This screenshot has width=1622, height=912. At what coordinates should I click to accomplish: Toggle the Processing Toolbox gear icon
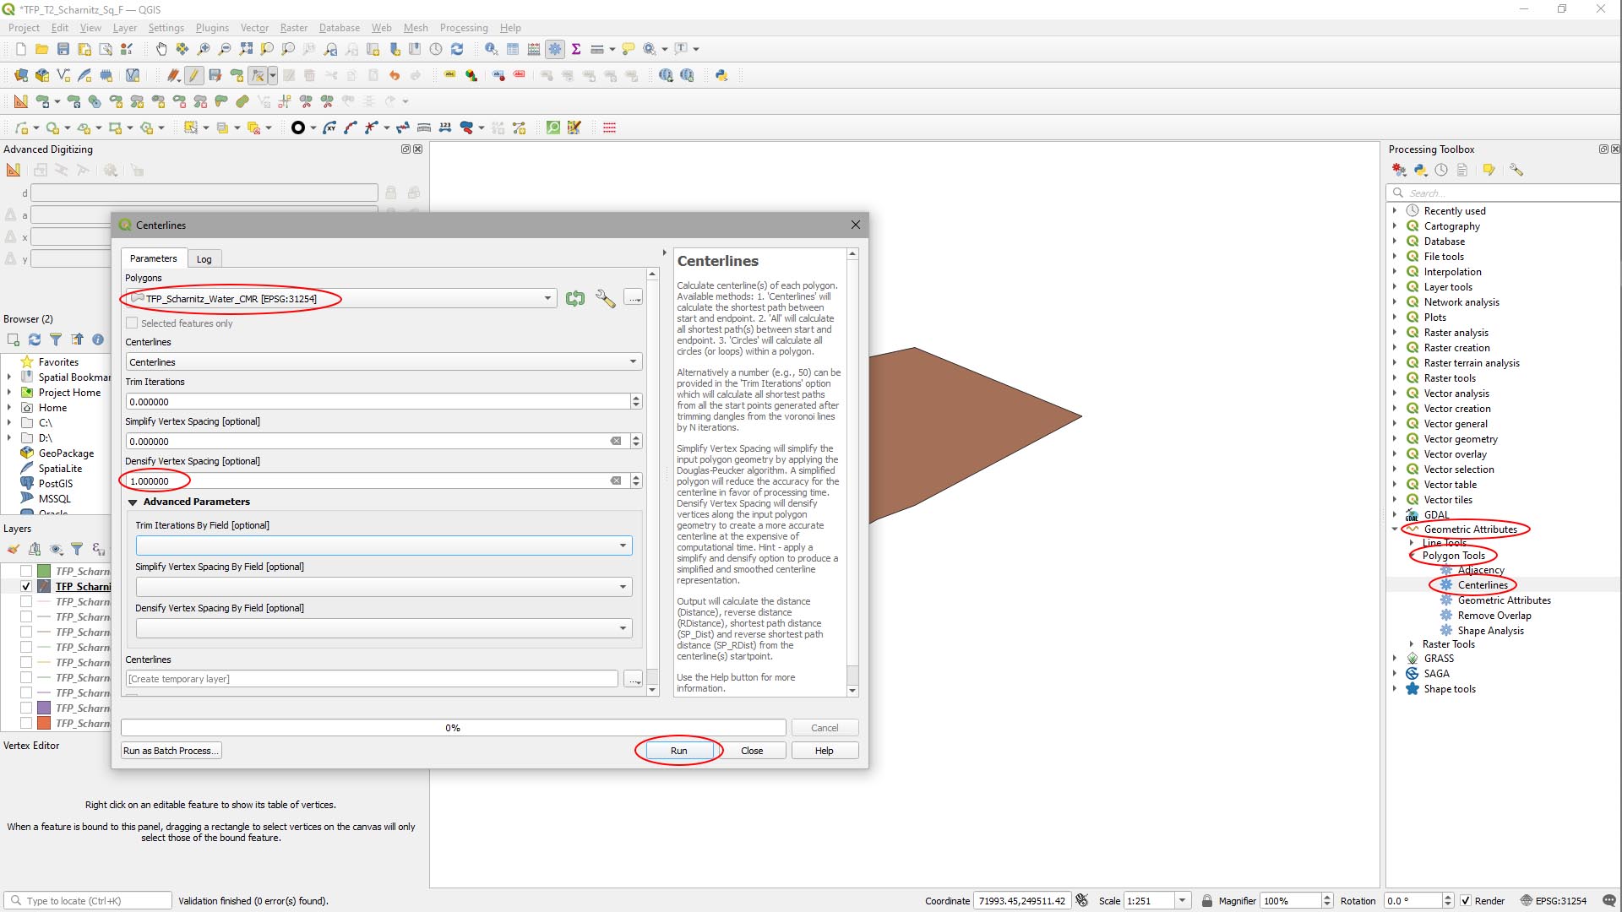(555, 49)
